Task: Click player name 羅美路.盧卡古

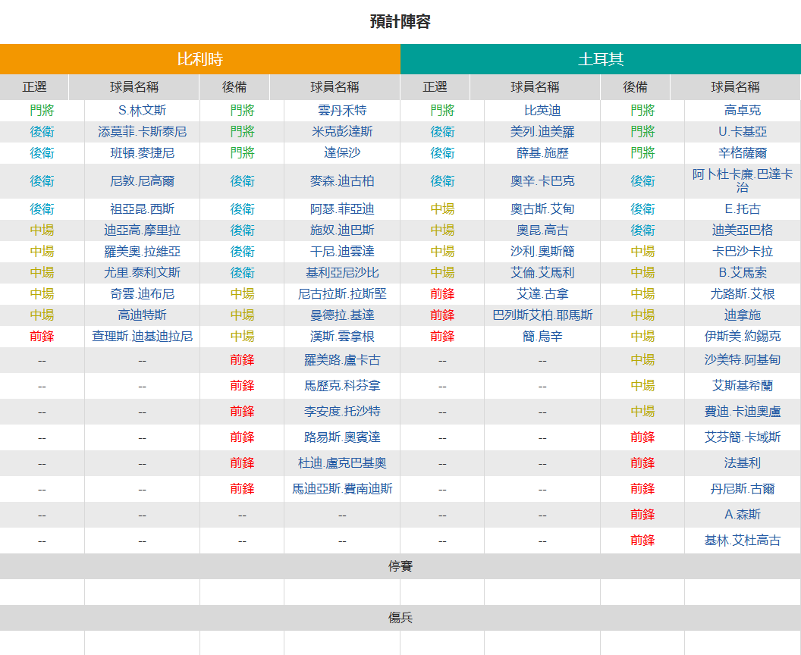Action: point(342,360)
